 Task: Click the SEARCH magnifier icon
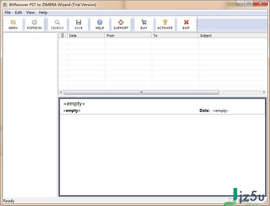57,24
